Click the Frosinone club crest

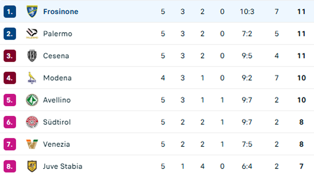click(32, 11)
